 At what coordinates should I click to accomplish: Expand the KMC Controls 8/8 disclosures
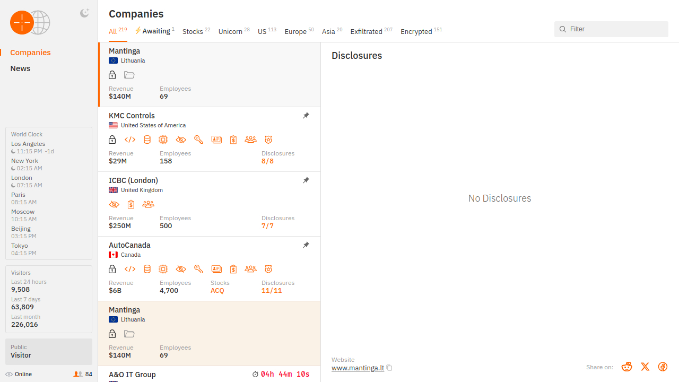(267, 161)
